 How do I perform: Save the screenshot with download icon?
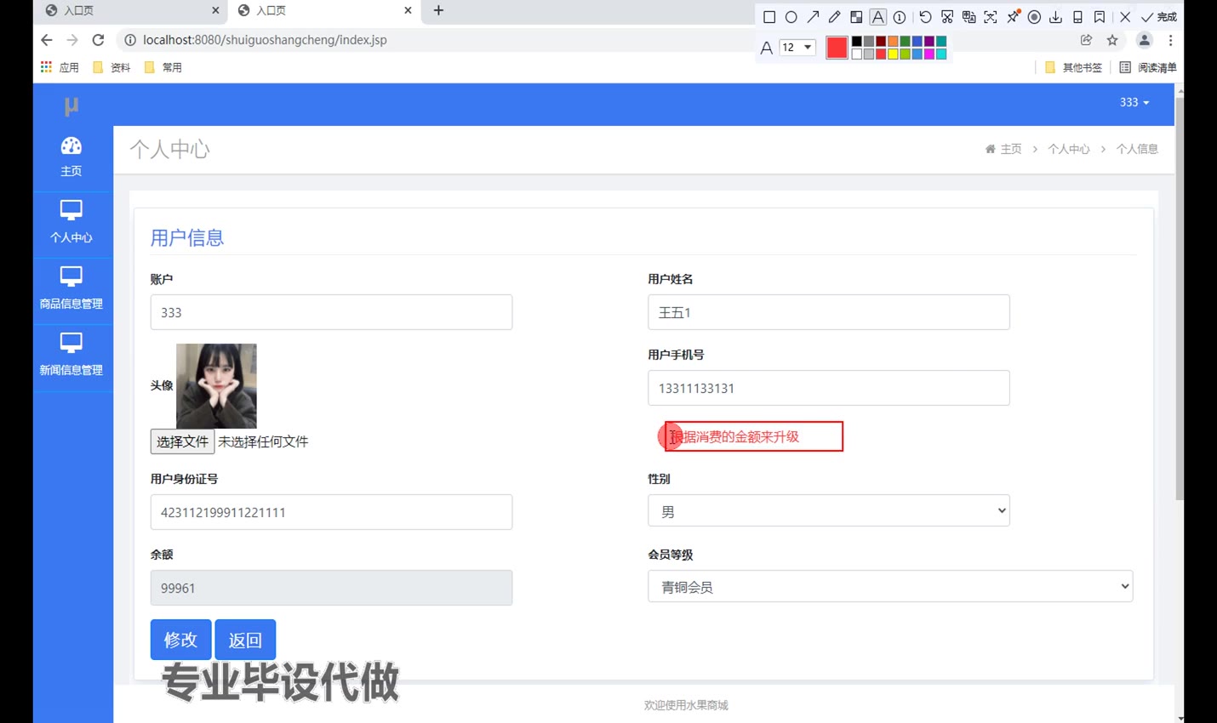pos(1055,17)
